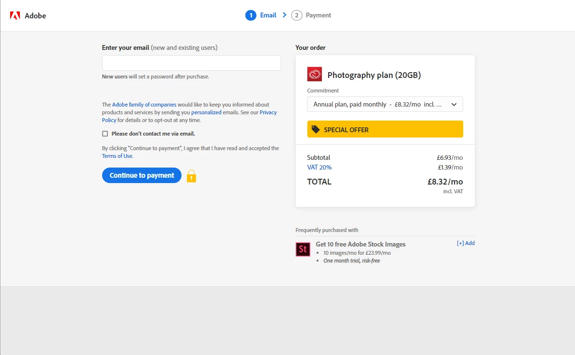The image size is (575, 355).
Task: Click the chevron arrow between Email and Payment
Action: (x=285, y=15)
